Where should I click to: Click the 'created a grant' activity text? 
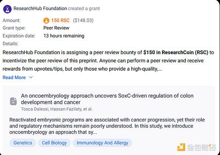click(84, 8)
